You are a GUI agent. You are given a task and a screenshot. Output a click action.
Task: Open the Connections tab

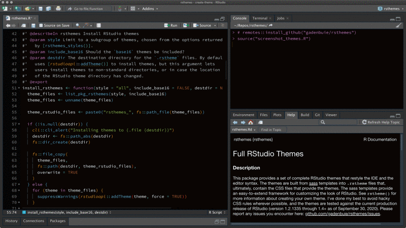(33, 221)
